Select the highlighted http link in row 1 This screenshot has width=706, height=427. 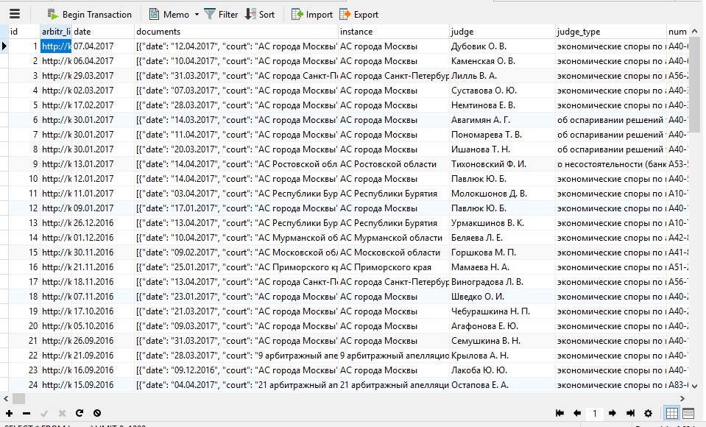[56, 46]
